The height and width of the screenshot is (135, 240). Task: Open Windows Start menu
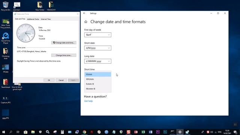(x=3, y=132)
